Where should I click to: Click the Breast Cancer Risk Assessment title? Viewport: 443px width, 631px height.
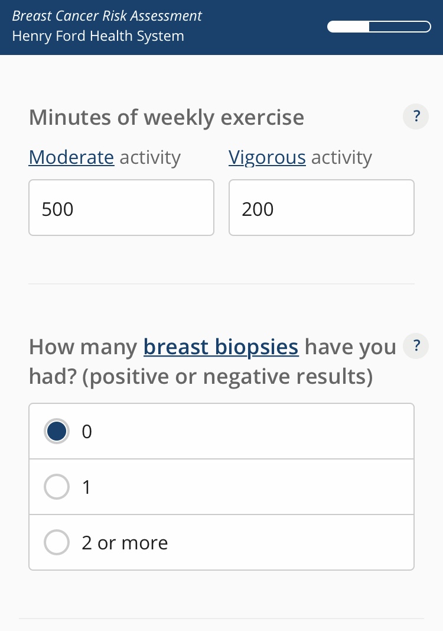click(x=107, y=16)
